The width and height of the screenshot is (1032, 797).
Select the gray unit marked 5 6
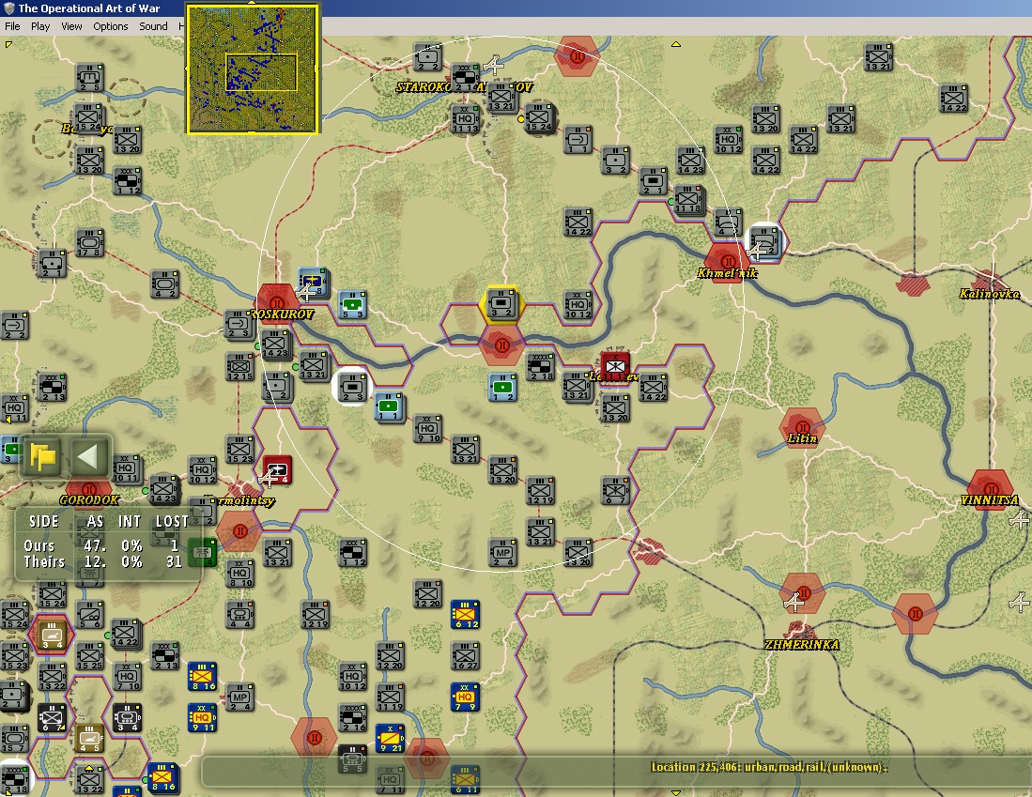tap(89, 614)
